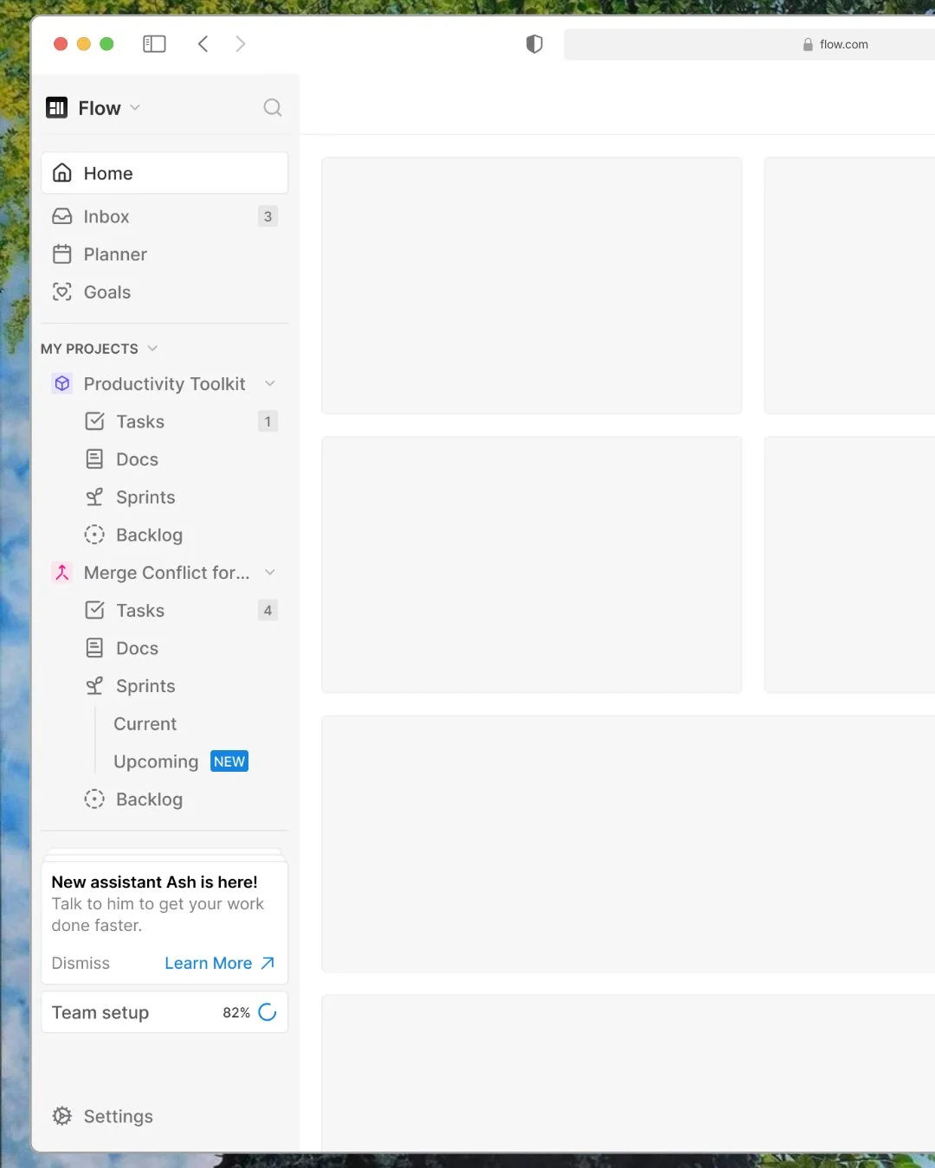The image size is (935, 1168).
Task: Open the Flow workspace dropdown chevron
Action: [x=135, y=108]
